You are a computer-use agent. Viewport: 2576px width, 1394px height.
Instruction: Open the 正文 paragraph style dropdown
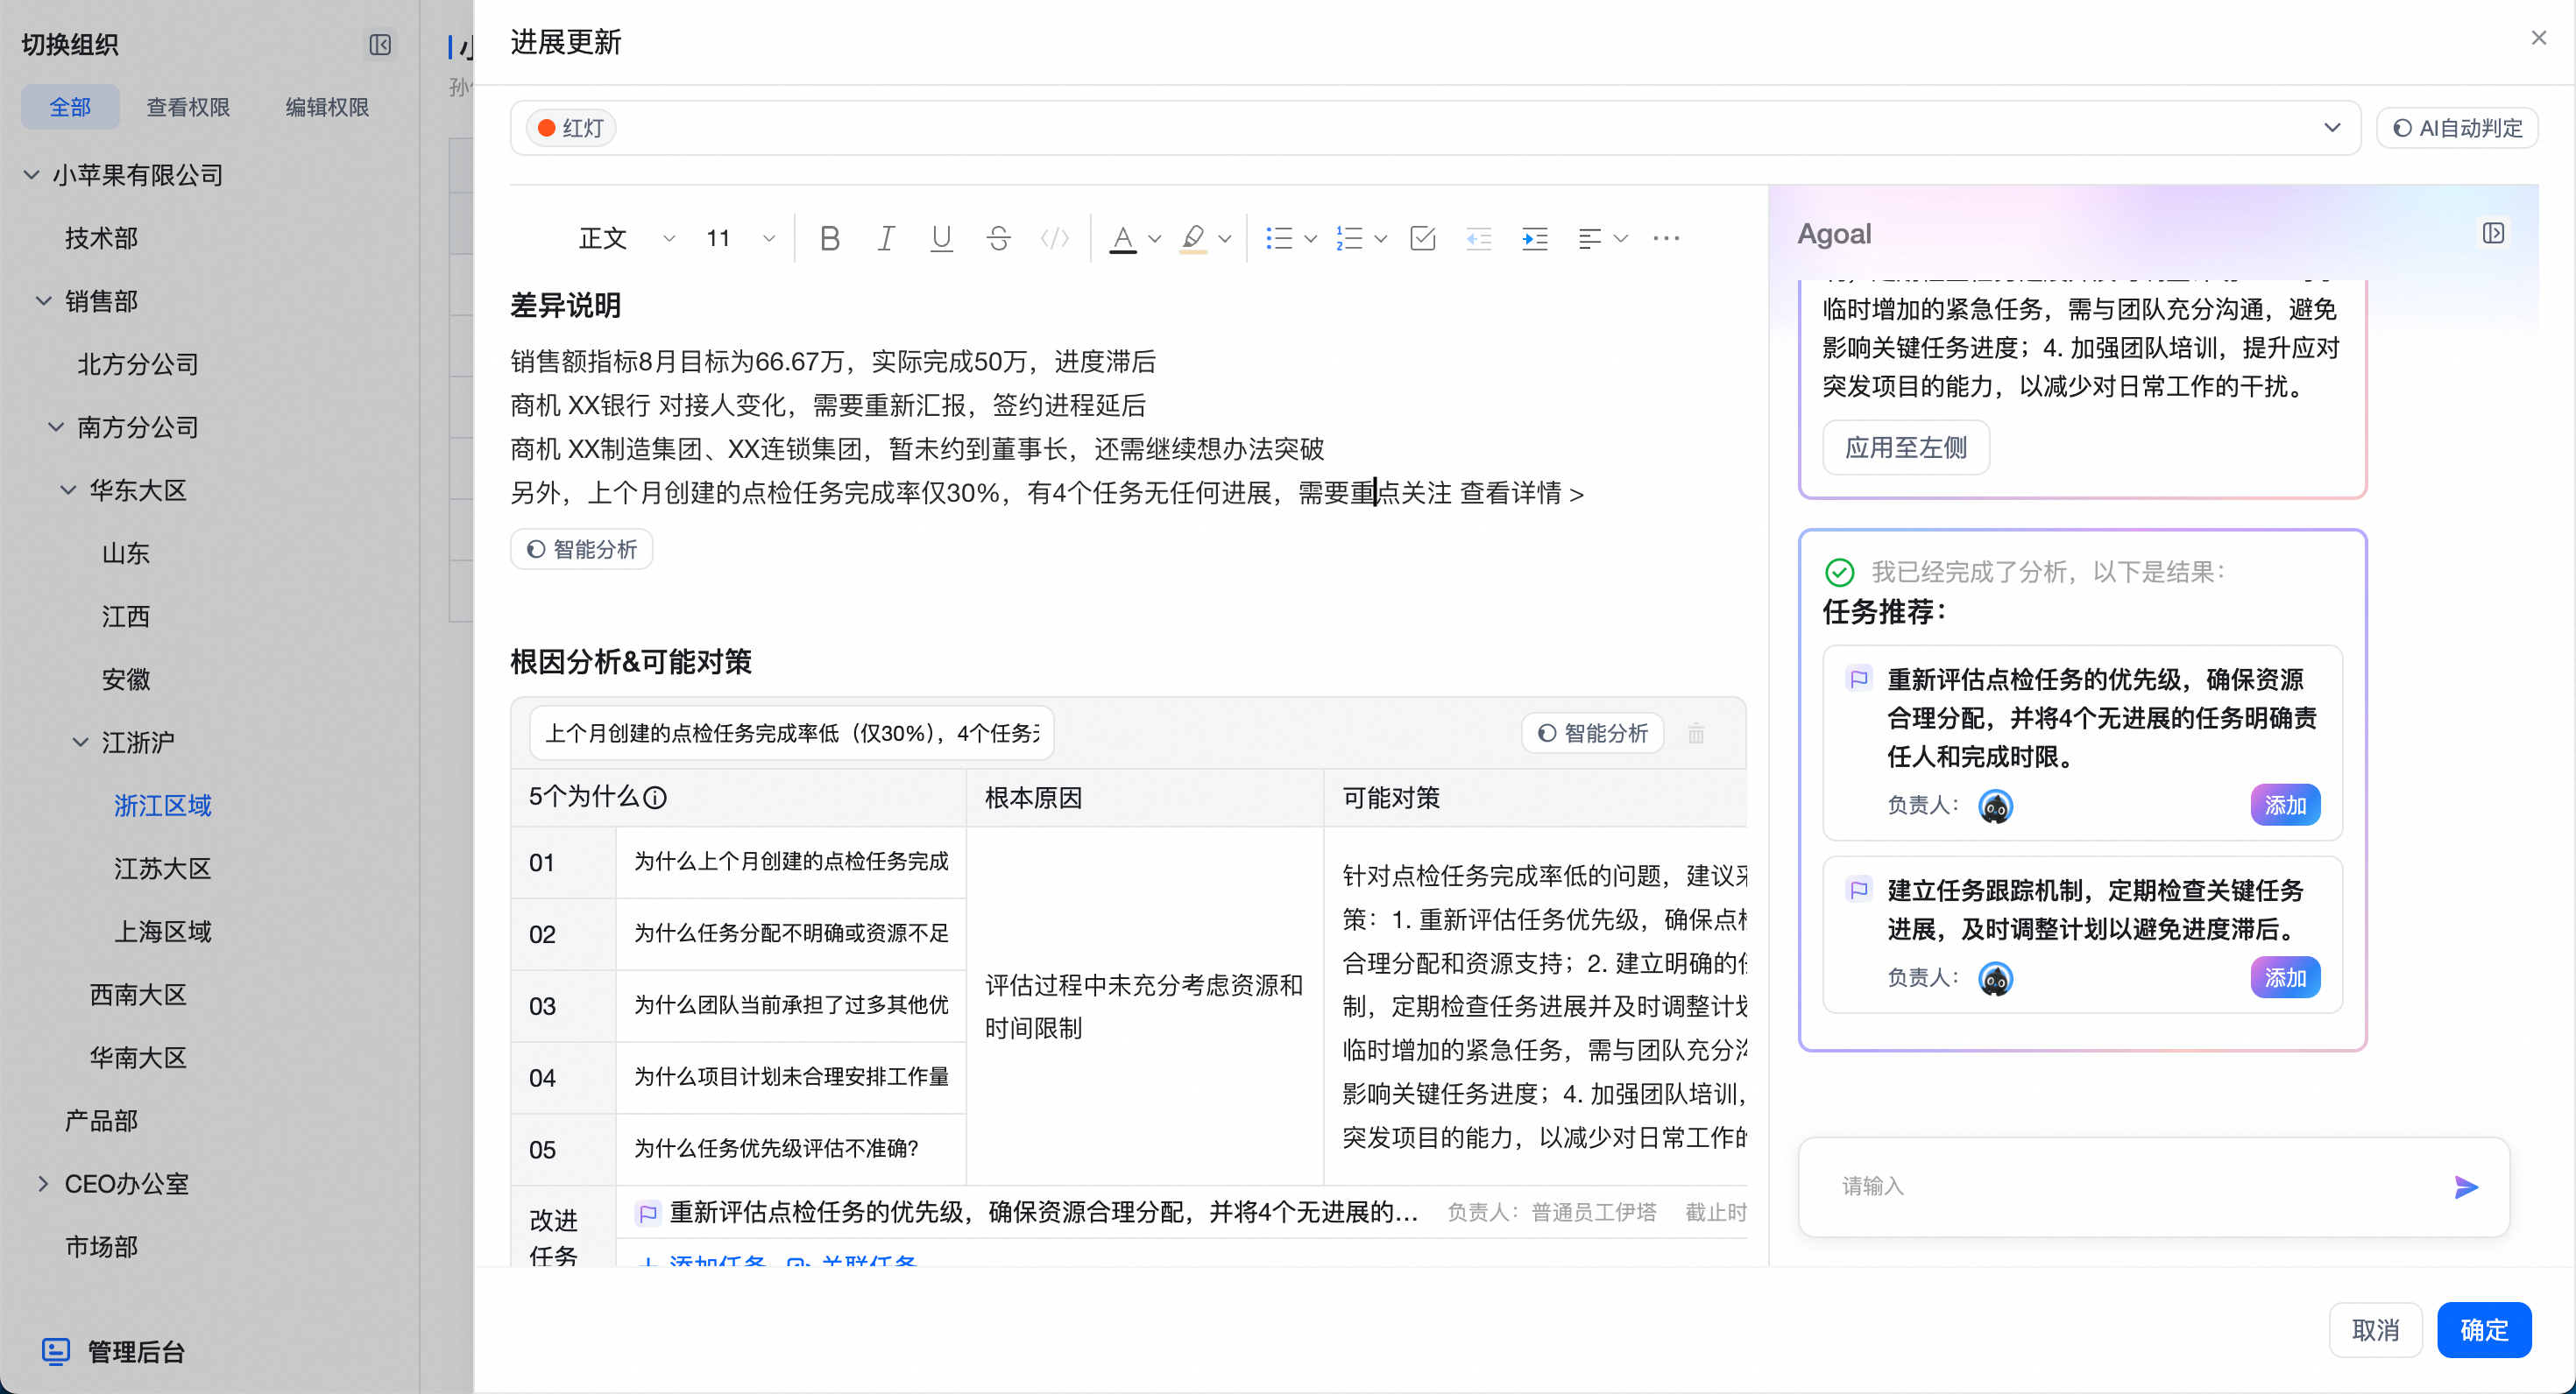coord(626,238)
